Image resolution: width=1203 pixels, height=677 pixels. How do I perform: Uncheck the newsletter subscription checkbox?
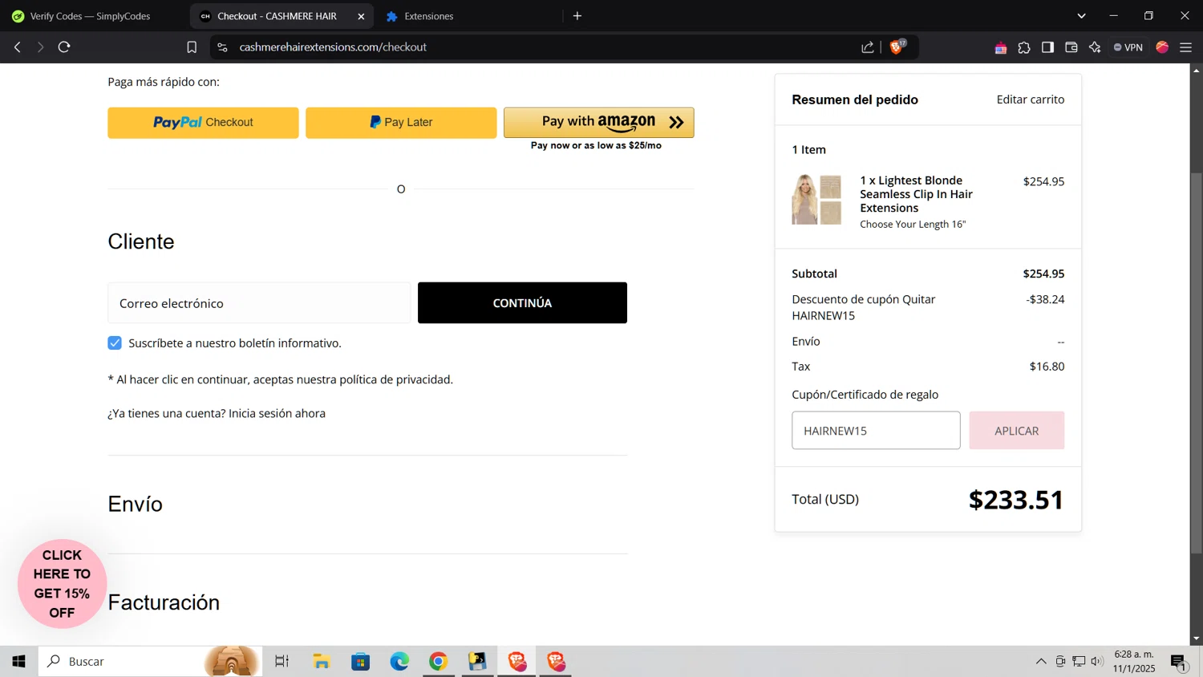pyautogui.click(x=115, y=343)
